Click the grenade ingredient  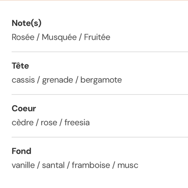pos(58,80)
